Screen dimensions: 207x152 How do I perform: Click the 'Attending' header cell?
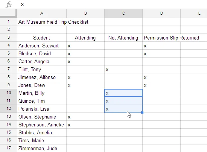(85, 38)
